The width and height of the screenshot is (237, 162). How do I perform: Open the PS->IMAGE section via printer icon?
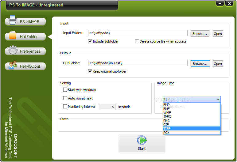[x=12, y=20]
